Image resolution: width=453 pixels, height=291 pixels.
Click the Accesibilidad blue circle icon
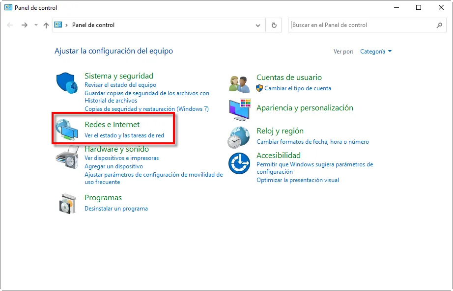[x=239, y=163]
